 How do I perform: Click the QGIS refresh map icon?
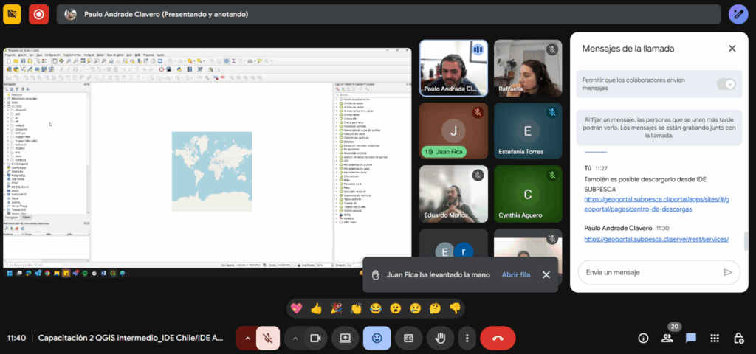[x=160, y=61]
